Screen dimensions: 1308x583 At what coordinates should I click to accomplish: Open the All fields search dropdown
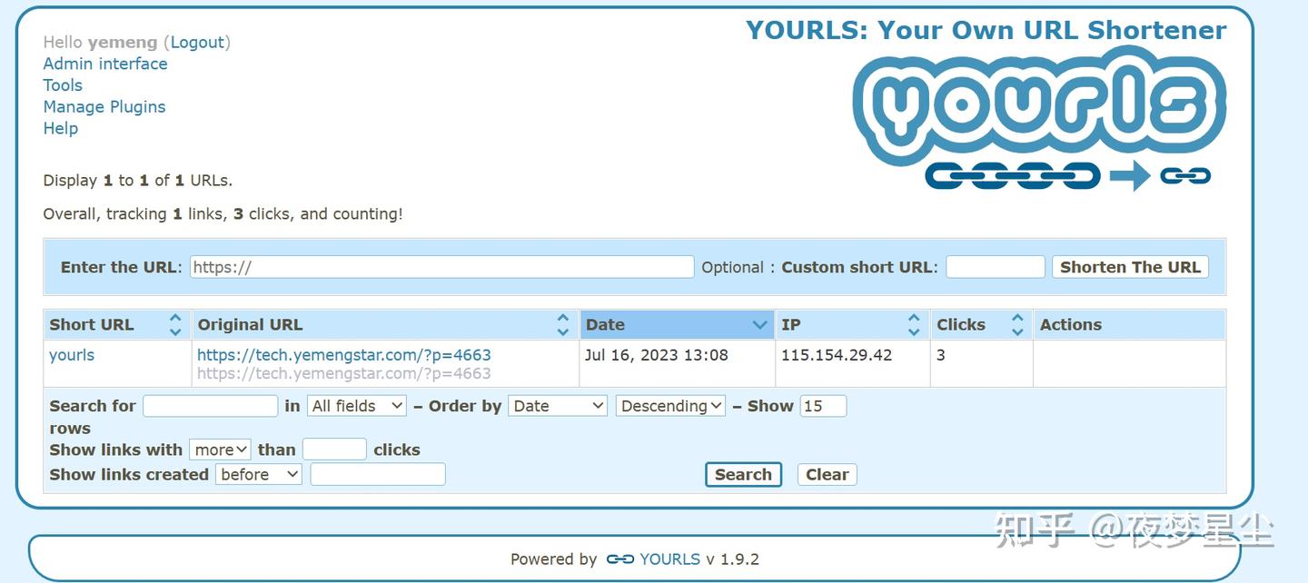coord(356,406)
